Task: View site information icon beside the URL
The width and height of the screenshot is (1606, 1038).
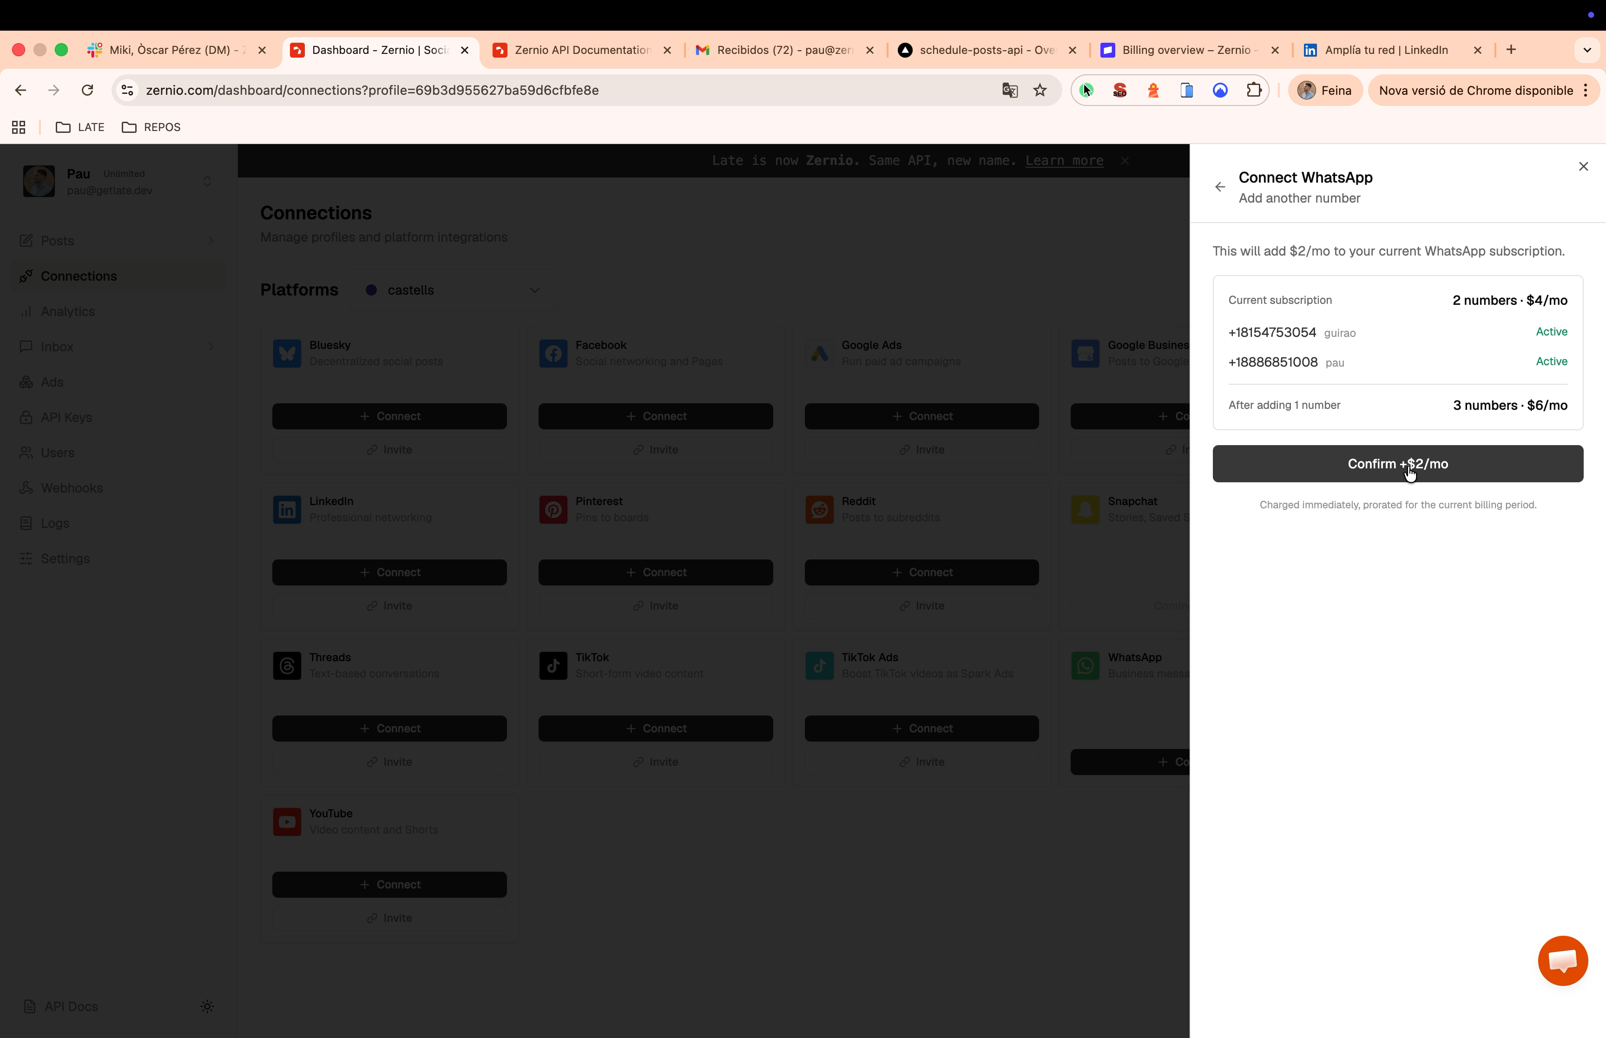Action: pos(127,90)
